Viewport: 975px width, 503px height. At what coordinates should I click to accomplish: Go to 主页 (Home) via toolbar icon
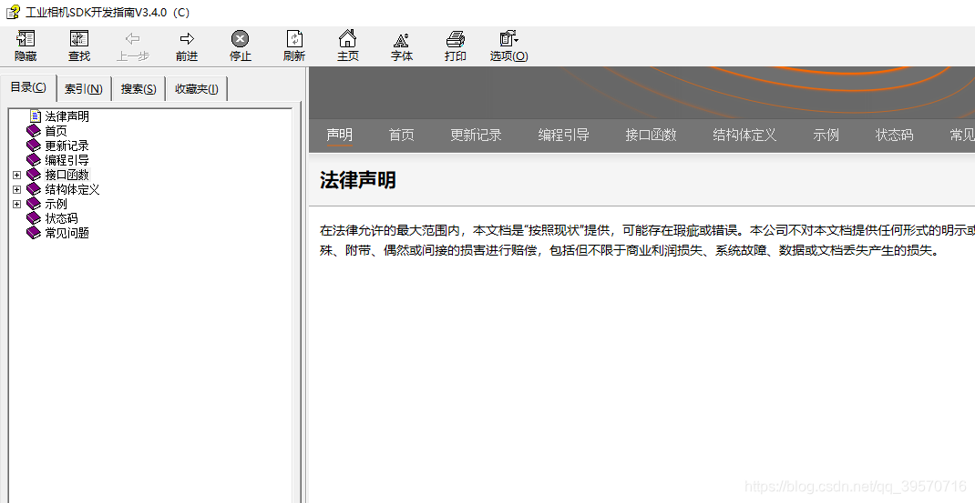coord(347,38)
